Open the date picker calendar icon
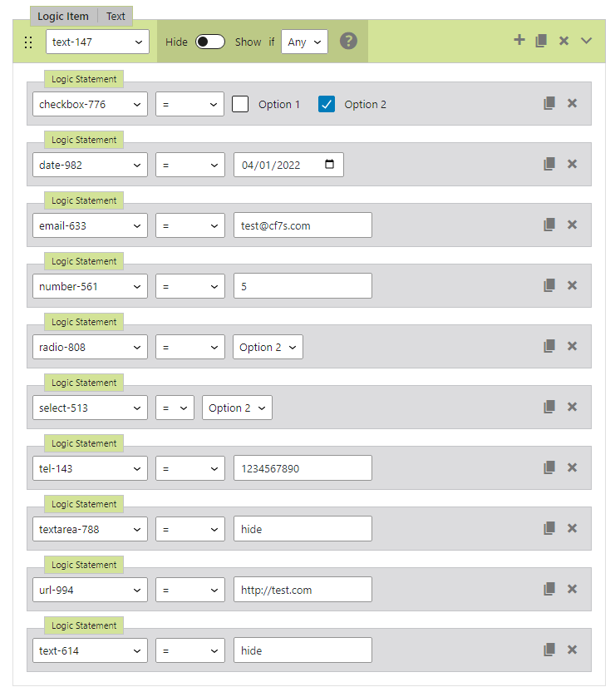The image size is (615, 692). tap(330, 164)
